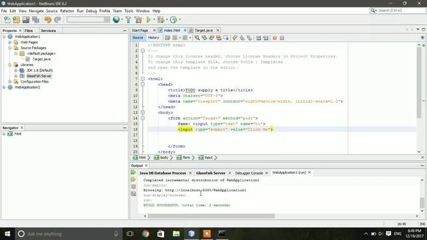427x240 pixels.
Task: Click the New Project toolbar icon
Action: pos(16,19)
